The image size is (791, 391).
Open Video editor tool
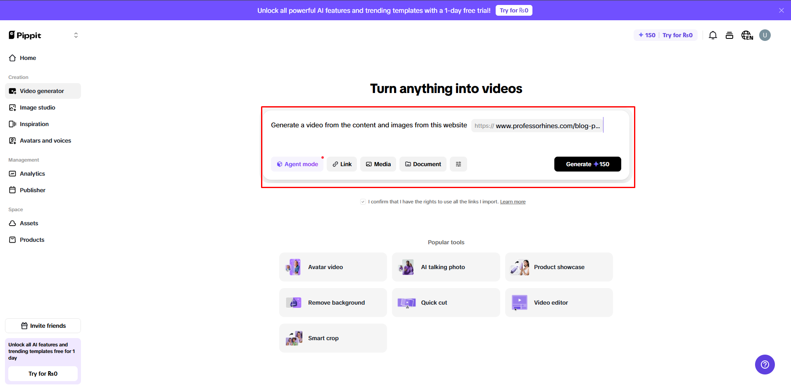[x=559, y=303]
